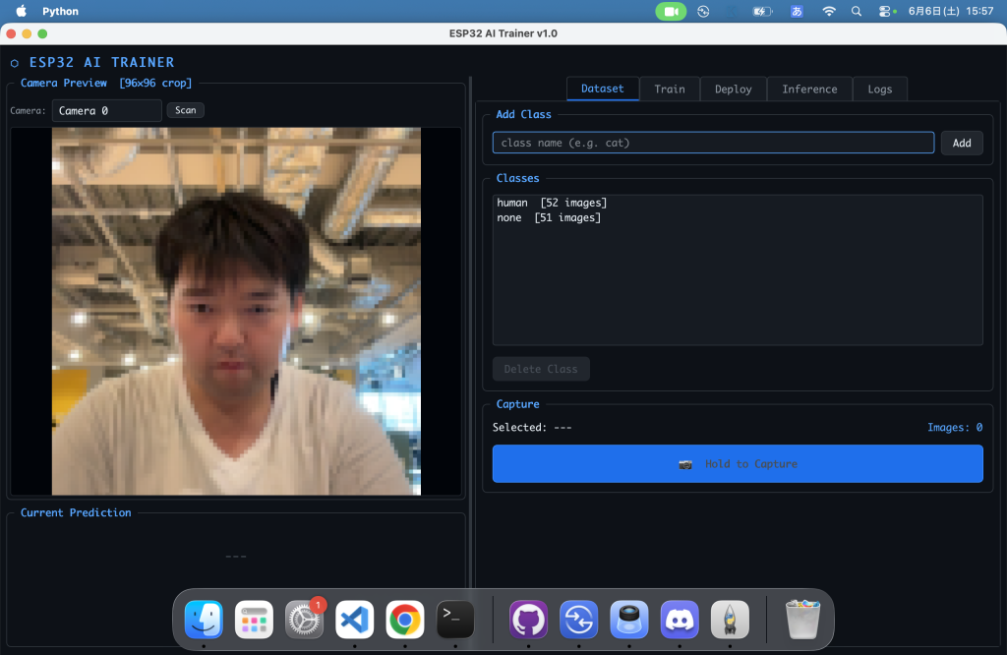Open the Apple menu
The width and height of the screenshot is (1007, 655).
pos(22,11)
